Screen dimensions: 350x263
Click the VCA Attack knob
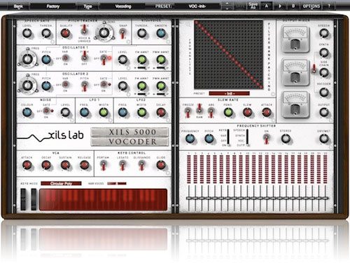[x=27, y=166]
